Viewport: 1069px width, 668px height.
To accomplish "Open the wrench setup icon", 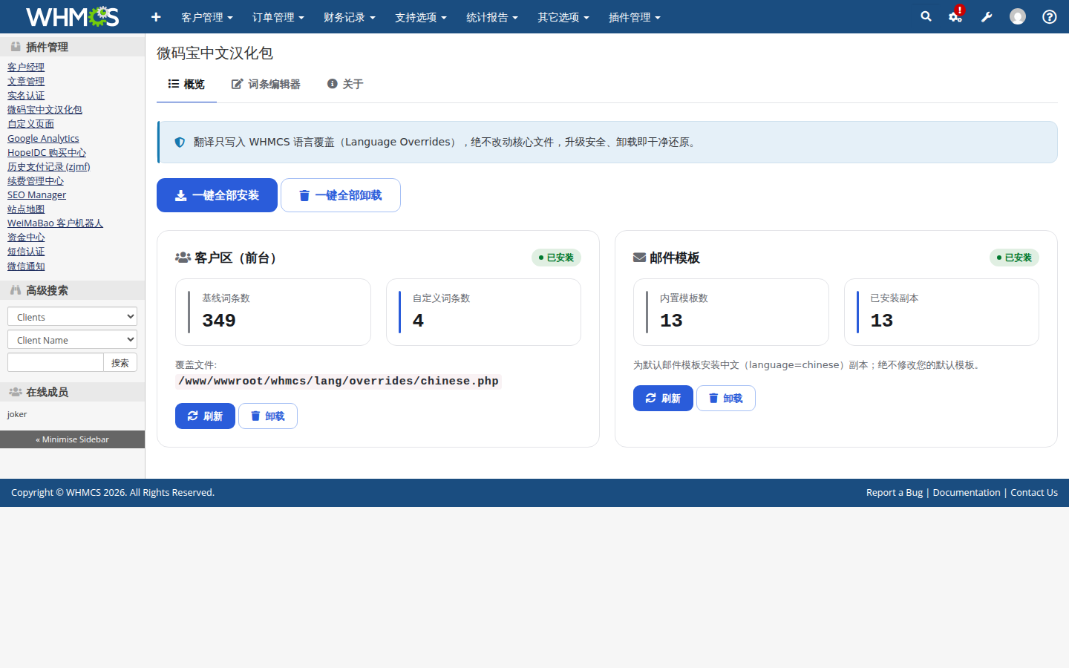I will pyautogui.click(x=987, y=16).
